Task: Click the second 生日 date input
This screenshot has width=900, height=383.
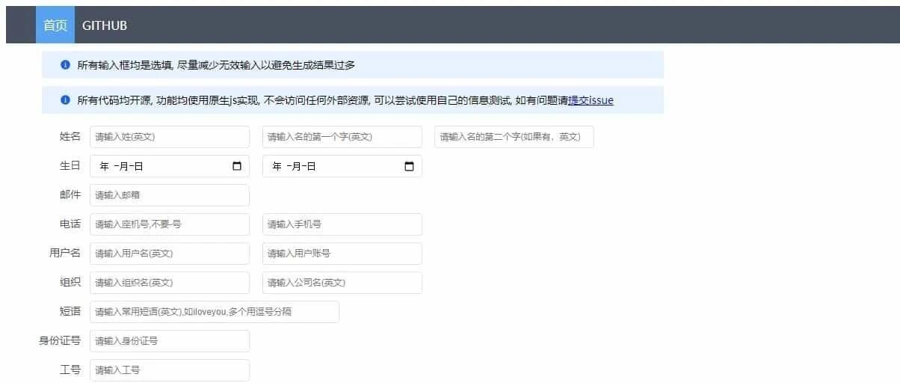Action: pos(342,166)
